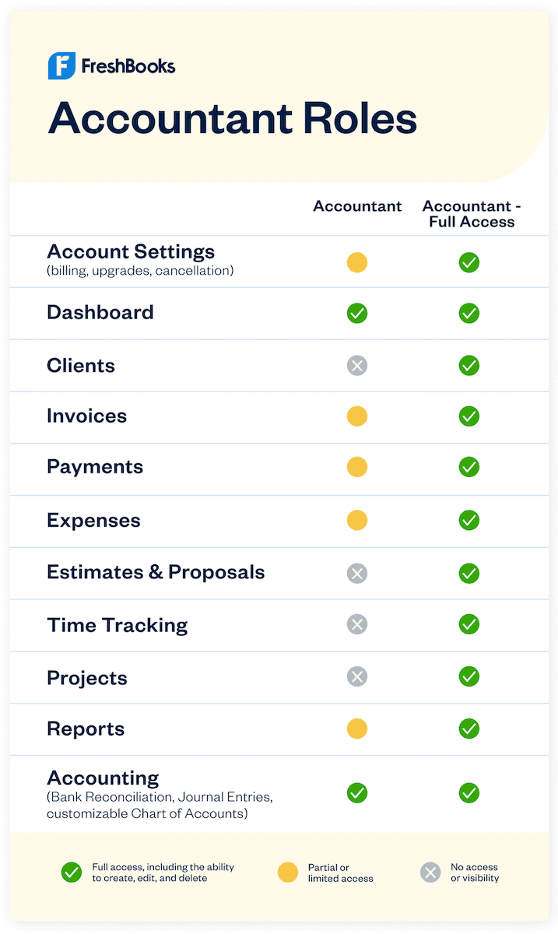This screenshot has width=558, height=934.
Task: Click the FreshBooks logo icon
Action: point(61,66)
